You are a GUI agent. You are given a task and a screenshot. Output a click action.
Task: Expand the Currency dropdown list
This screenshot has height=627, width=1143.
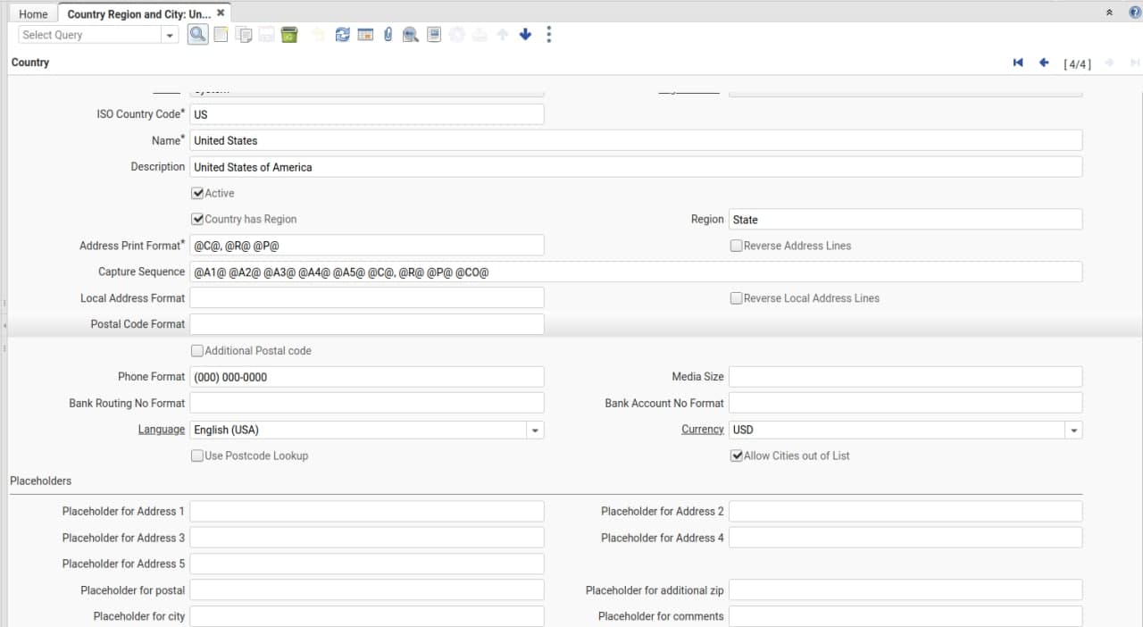pyautogui.click(x=1072, y=430)
